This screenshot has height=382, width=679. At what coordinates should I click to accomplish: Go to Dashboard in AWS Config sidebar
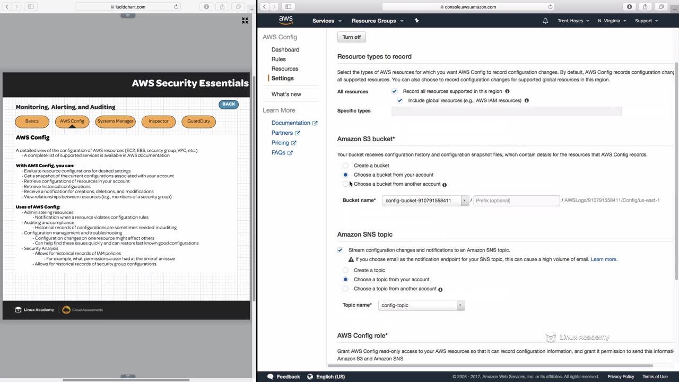[285, 49]
